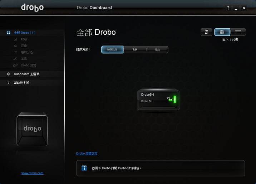Click the 按兩下 Drobo 打開 info message text
The height and width of the screenshot is (184, 256).
(x=117, y=168)
